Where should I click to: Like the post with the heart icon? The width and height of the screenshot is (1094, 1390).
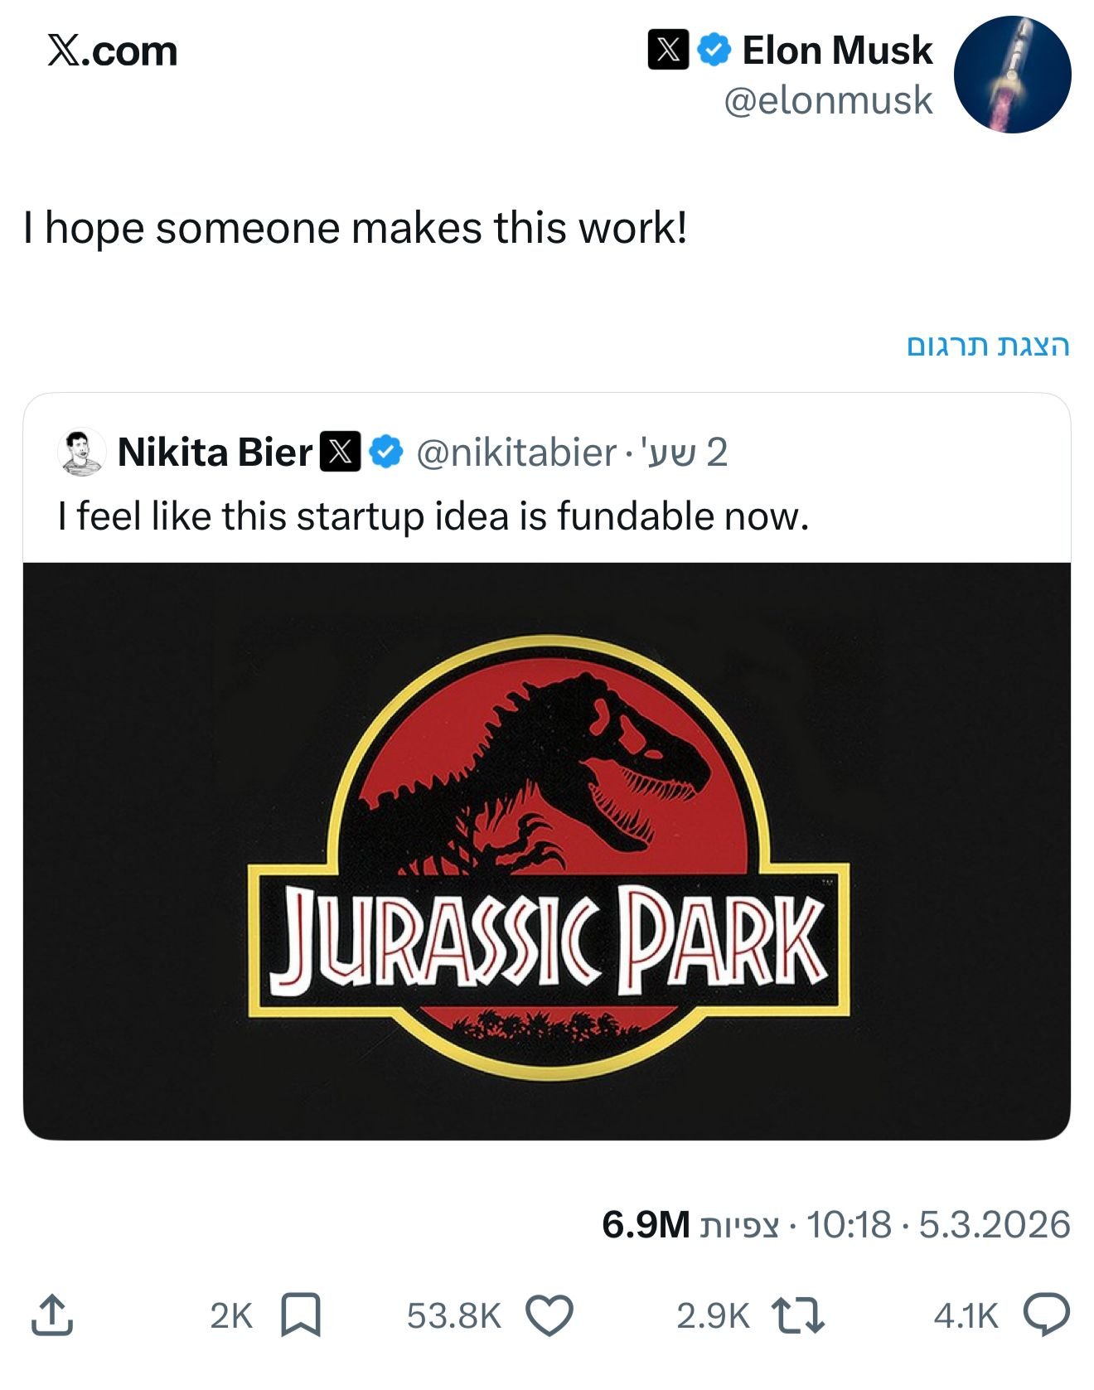[550, 1315]
